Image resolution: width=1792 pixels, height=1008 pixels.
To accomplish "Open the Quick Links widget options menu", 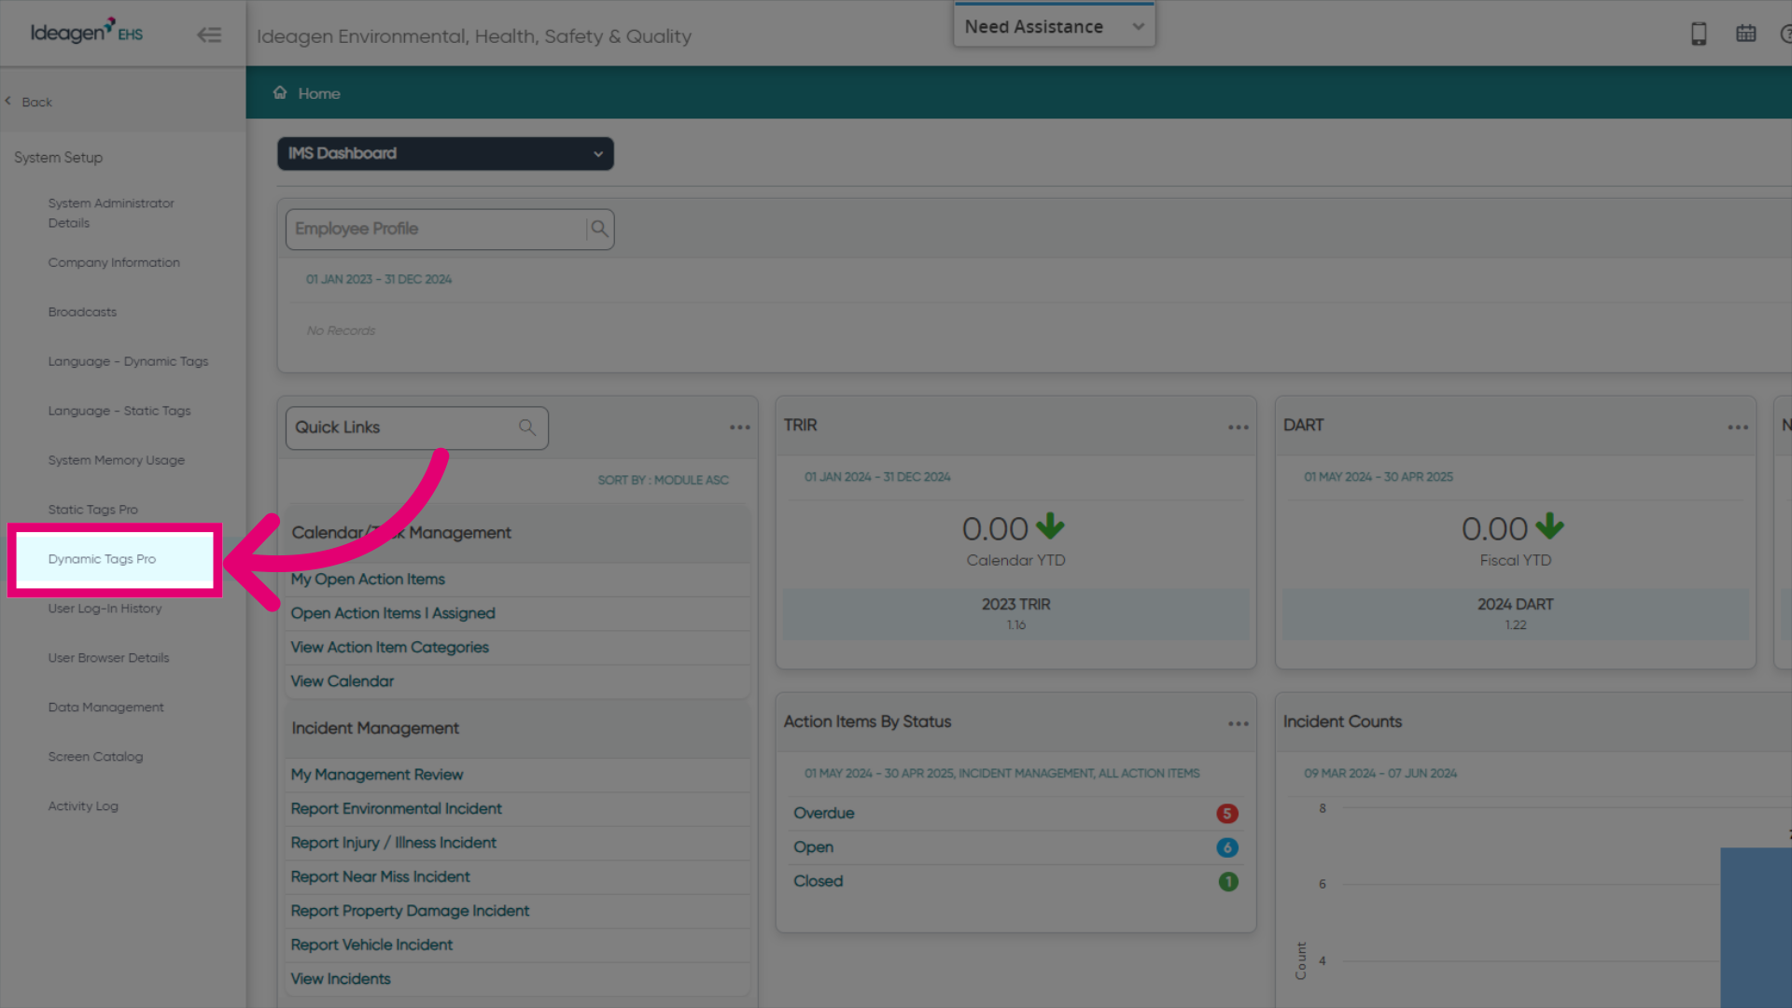I will [x=740, y=427].
